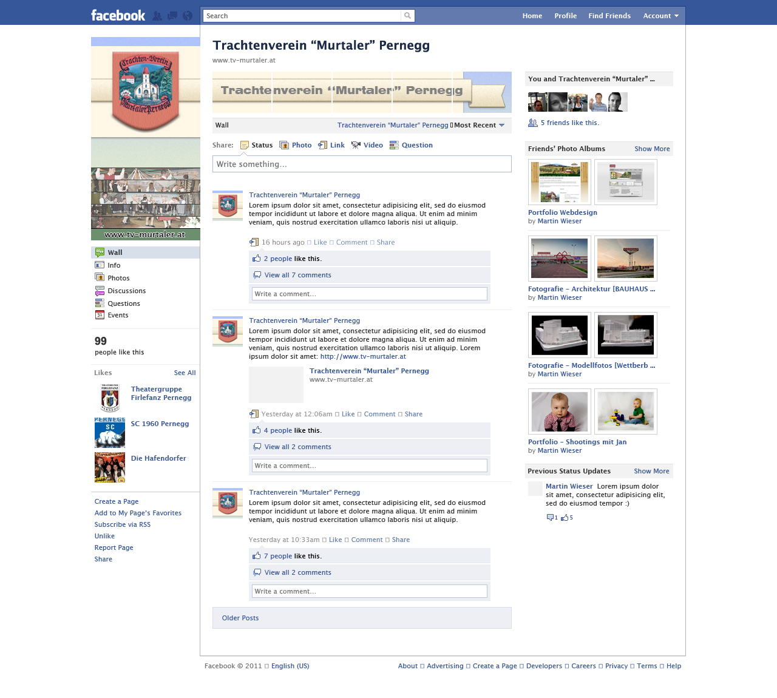Click 'Subscribe via RSS'
Viewport: 777px width, 698px height.
(x=123, y=524)
